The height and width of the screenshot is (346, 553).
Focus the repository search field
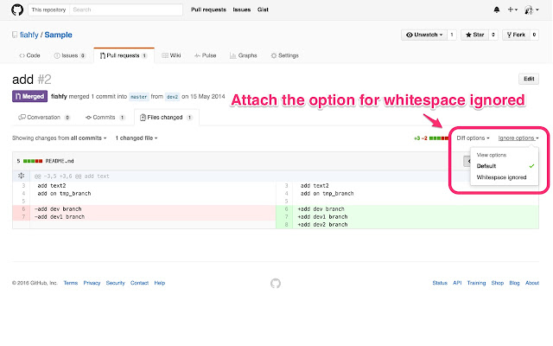pos(126,10)
